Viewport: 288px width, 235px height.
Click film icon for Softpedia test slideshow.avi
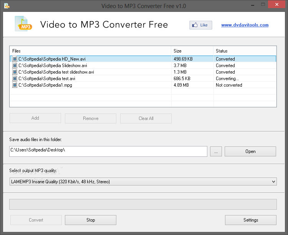click(15, 72)
